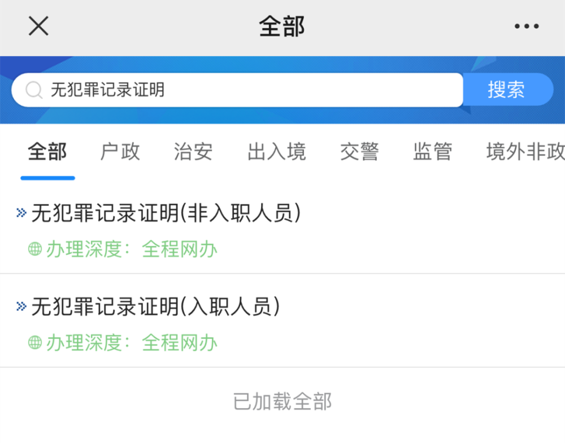Open 无犯罪记录证明(非入职人员) result
The image size is (565, 443).
(166, 213)
